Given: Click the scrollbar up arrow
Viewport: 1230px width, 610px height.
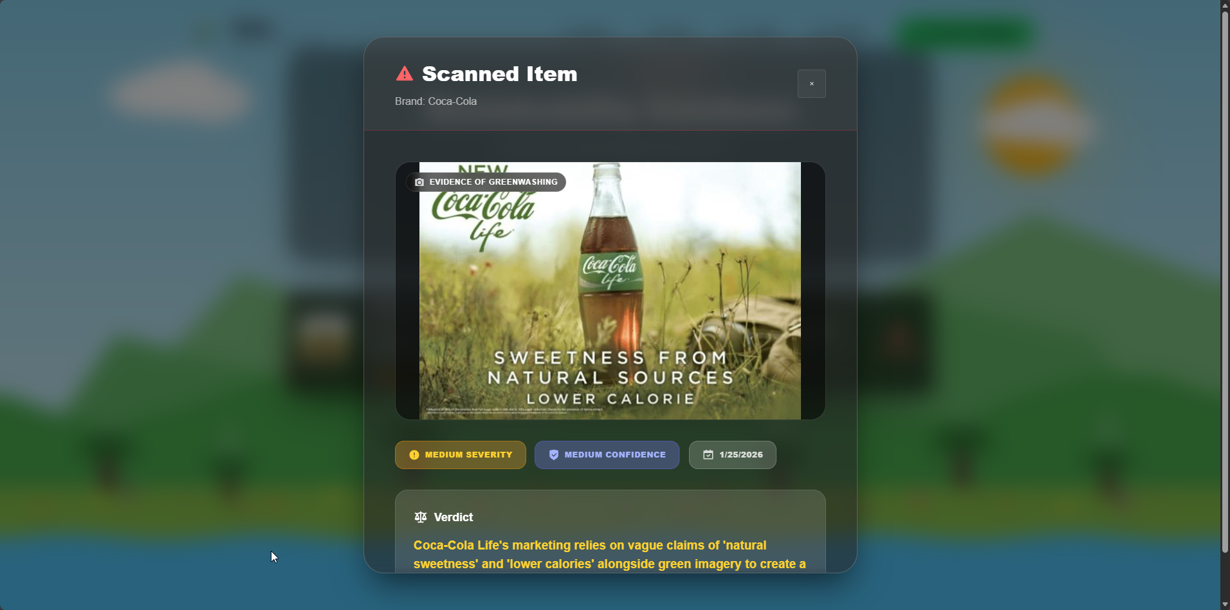Looking at the screenshot, I should point(1225,5).
